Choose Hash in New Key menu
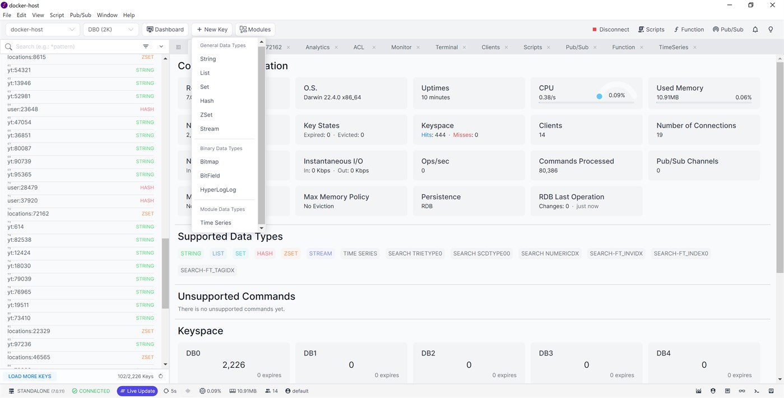The width and height of the screenshot is (784, 398). (207, 101)
